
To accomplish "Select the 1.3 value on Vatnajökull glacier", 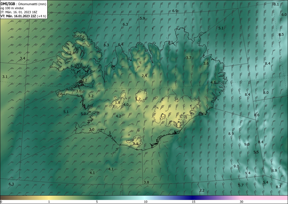I will tap(163, 116).
